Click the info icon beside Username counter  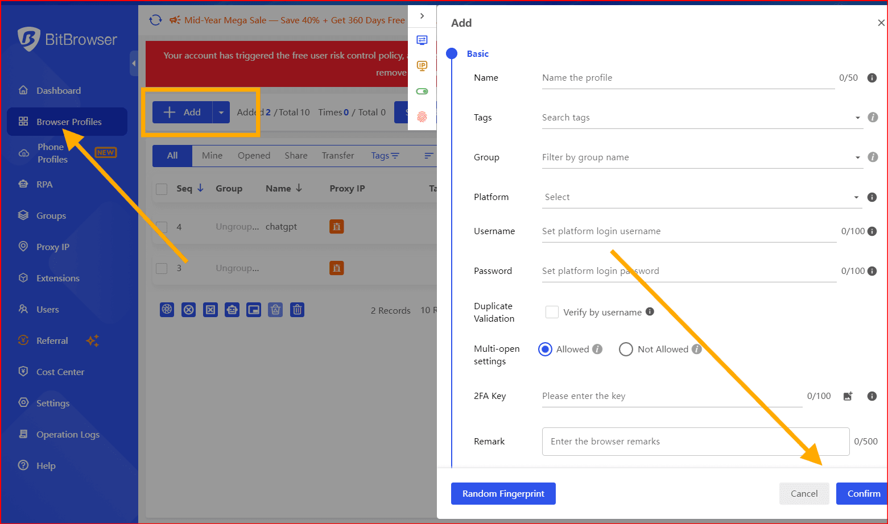pyautogui.click(x=872, y=231)
